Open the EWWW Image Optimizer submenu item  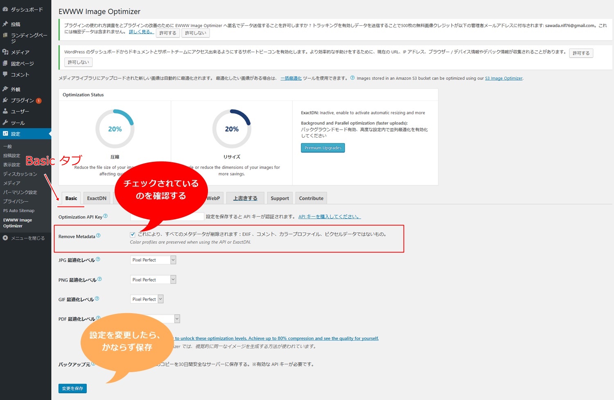[18, 223]
